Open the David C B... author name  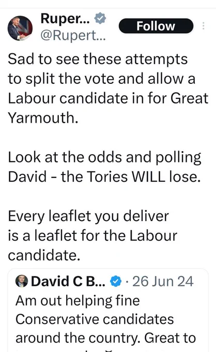(68, 281)
